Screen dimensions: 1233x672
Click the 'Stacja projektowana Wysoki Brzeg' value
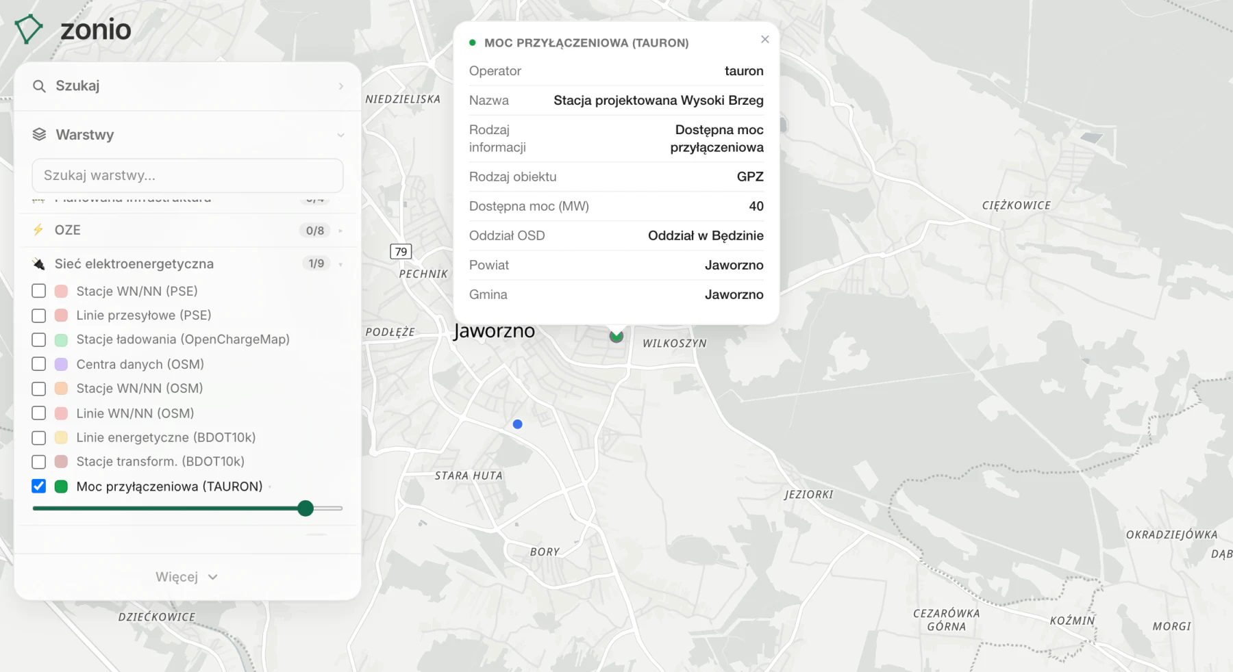[658, 101]
